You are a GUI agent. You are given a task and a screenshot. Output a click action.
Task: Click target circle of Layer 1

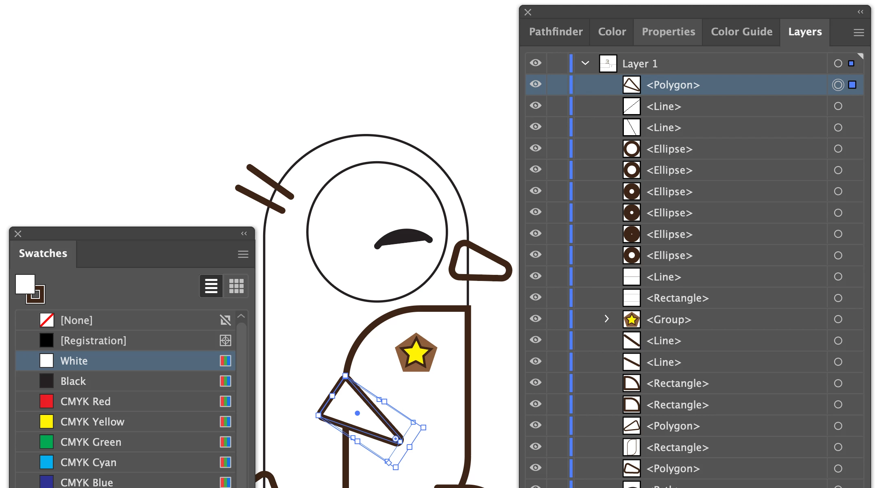[838, 63]
